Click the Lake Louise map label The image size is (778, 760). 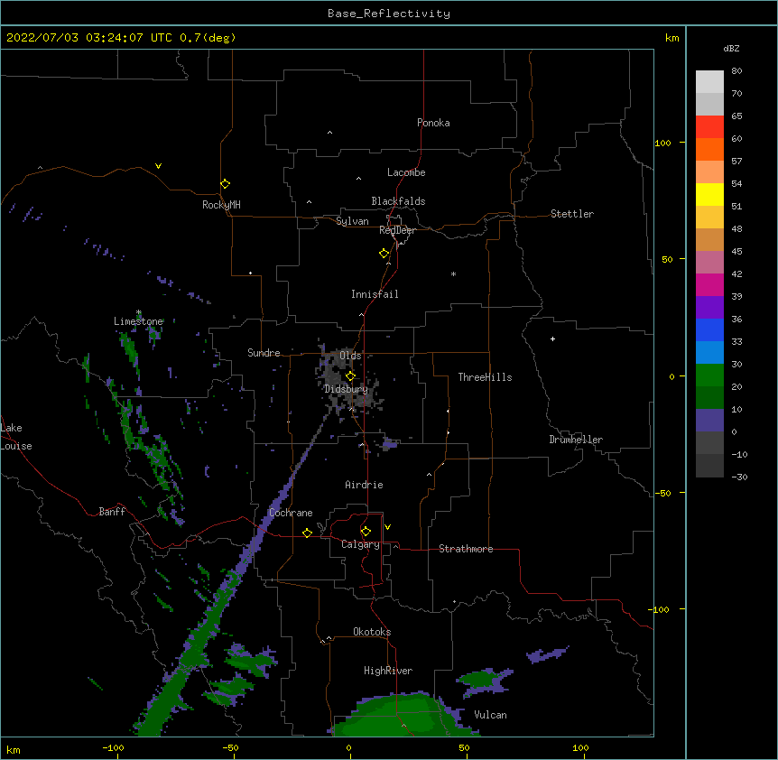tap(16, 437)
